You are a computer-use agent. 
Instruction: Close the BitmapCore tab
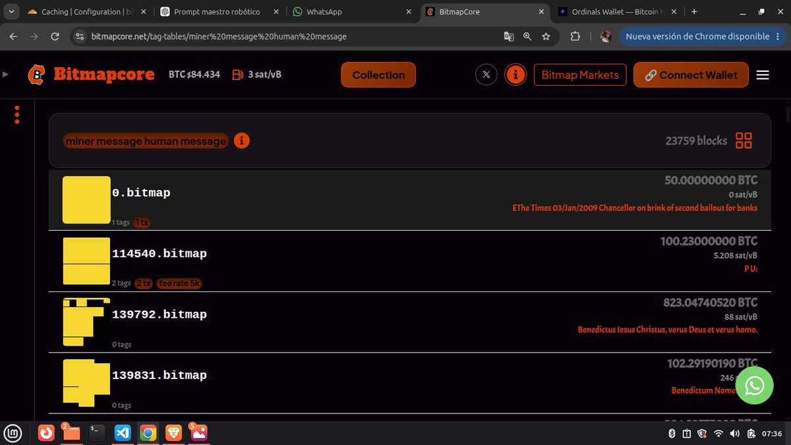tap(541, 12)
